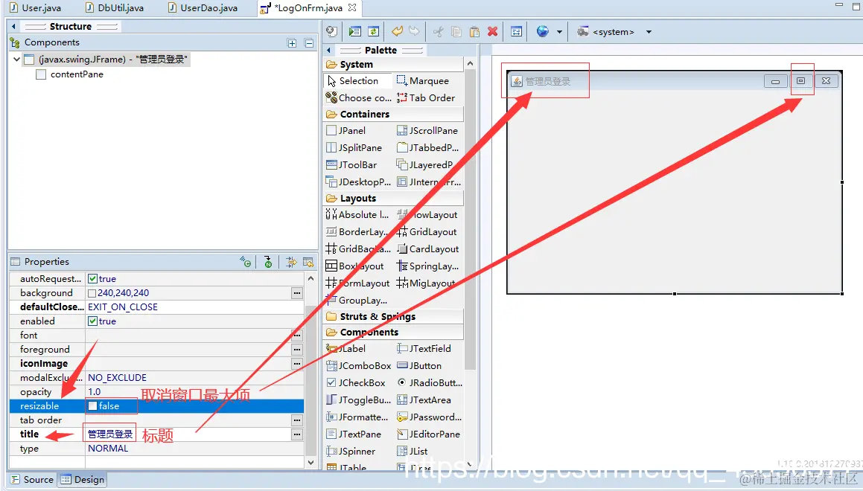Open the <system> look-and-feel dropdown
Screen dimensions: 863x491
click(x=649, y=32)
